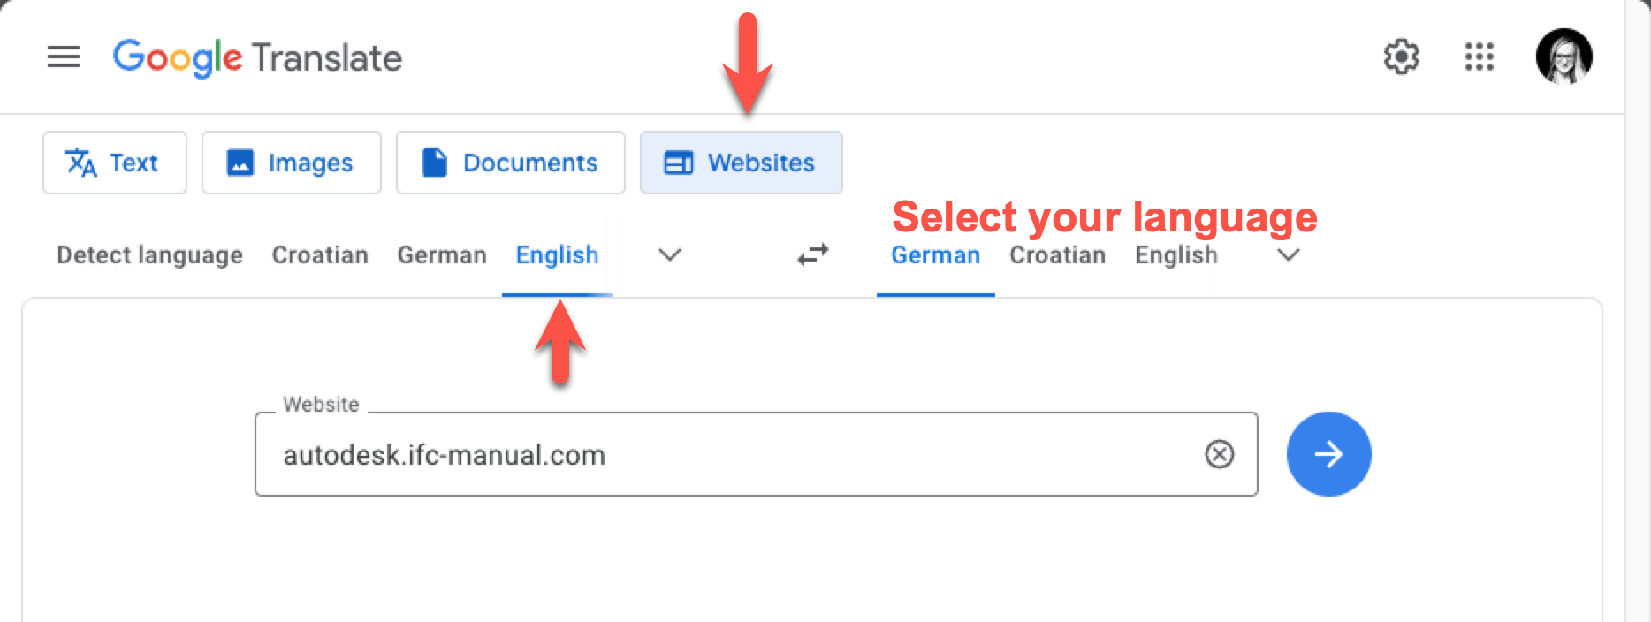
Task: Swap source and target languages
Action: point(813,254)
